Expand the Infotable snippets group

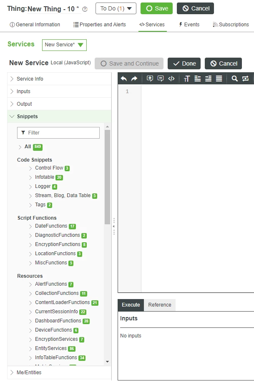(30, 178)
